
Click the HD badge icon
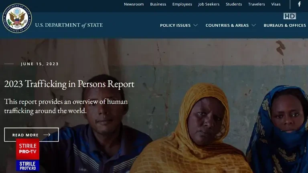pos(290,16)
